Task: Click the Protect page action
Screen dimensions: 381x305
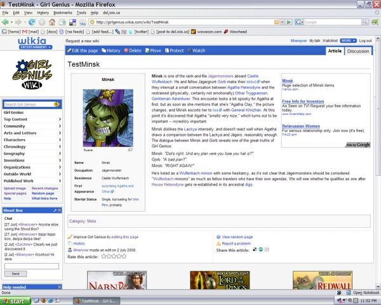Action: [x=174, y=51]
